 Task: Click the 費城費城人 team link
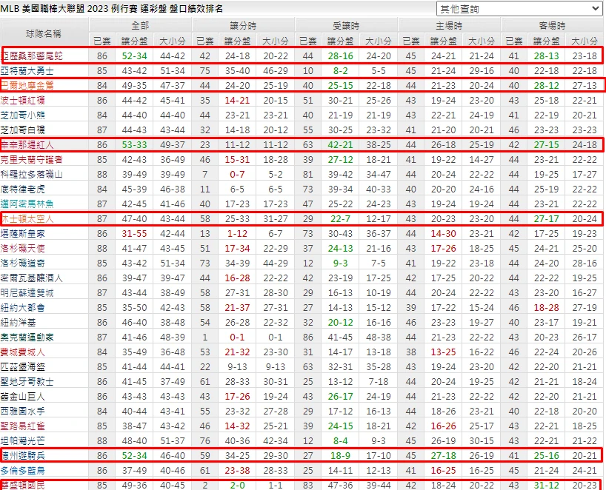pos(22,352)
